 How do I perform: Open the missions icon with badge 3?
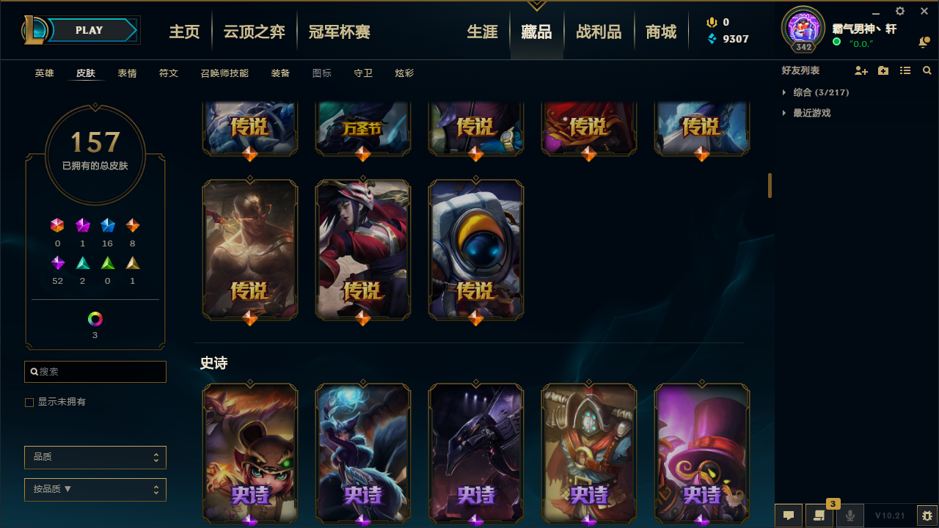[x=819, y=516]
